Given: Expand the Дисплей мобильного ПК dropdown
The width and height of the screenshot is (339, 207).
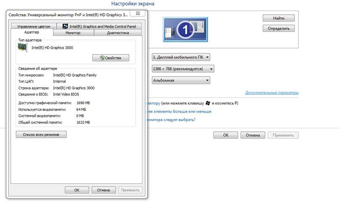Looking at the screenshot, I should 181,57.
